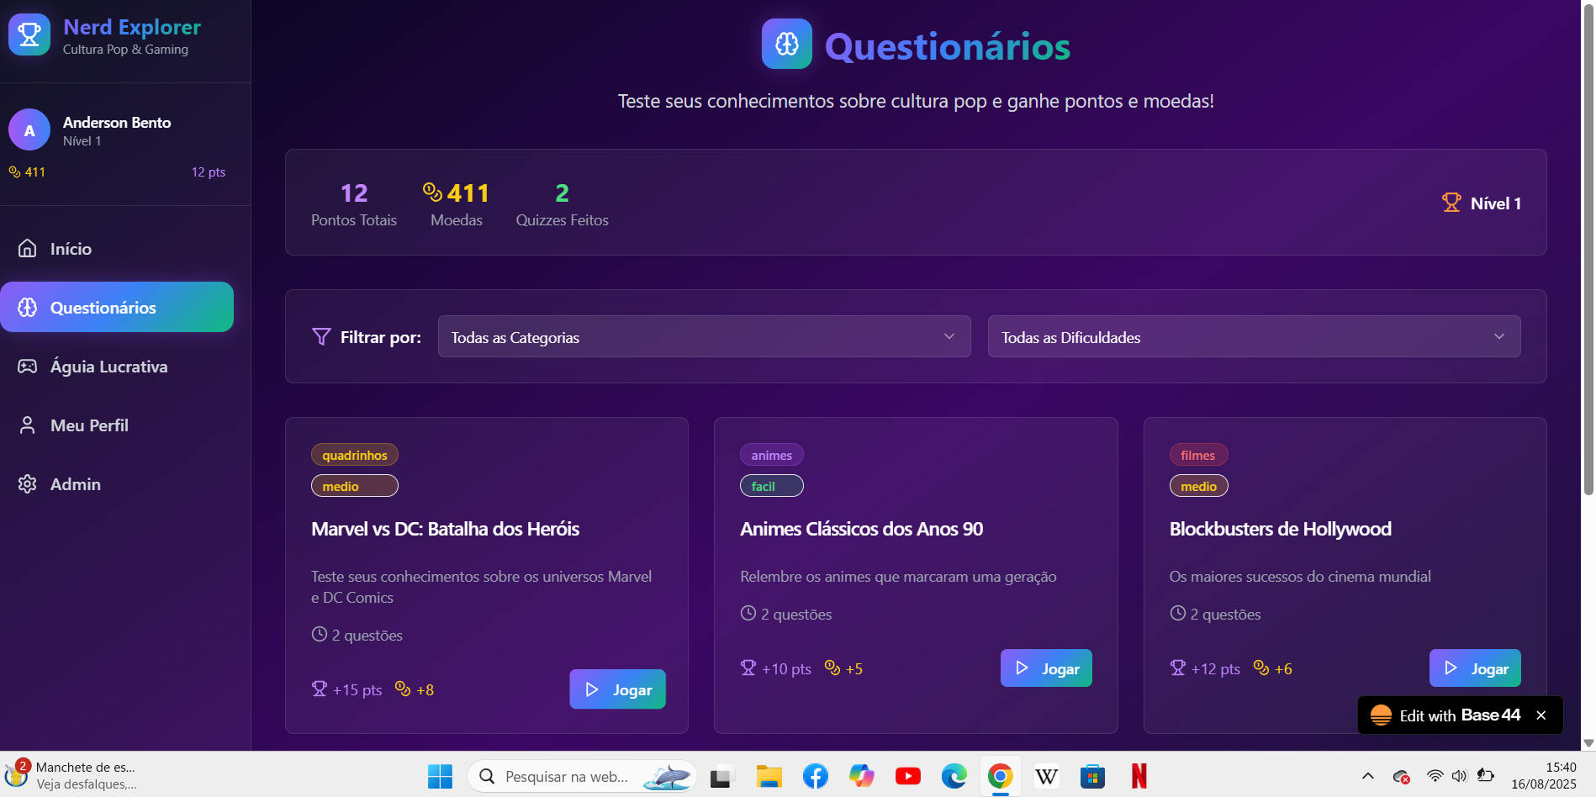
Task: Click the coins icon beside 411 Moedas
Action: pyautogui.click(x=432, y=193)
